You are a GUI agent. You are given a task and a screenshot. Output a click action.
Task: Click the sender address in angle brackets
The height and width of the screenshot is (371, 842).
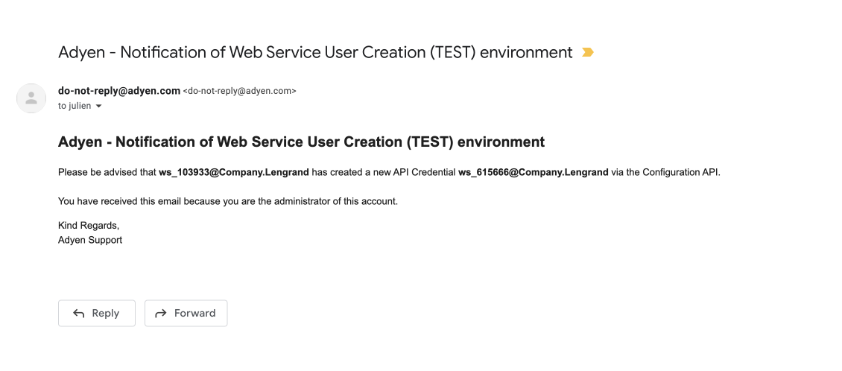239,92
